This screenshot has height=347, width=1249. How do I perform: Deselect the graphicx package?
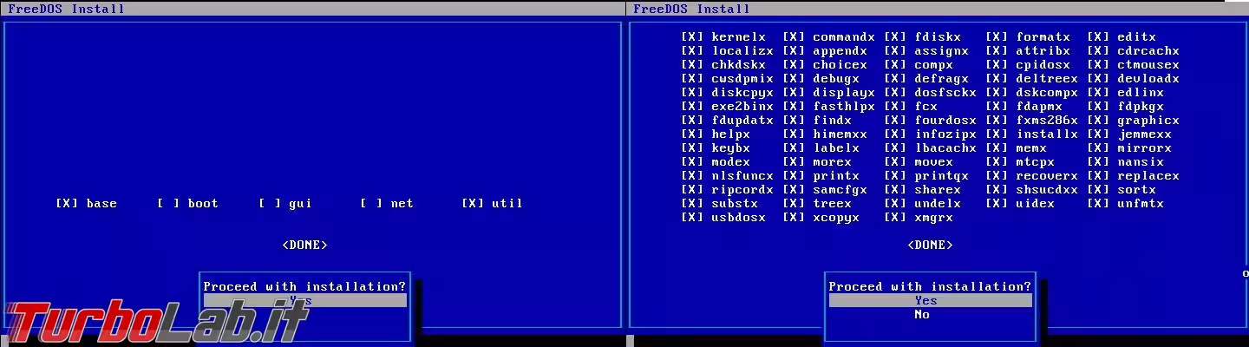[x=1098, y=121]
